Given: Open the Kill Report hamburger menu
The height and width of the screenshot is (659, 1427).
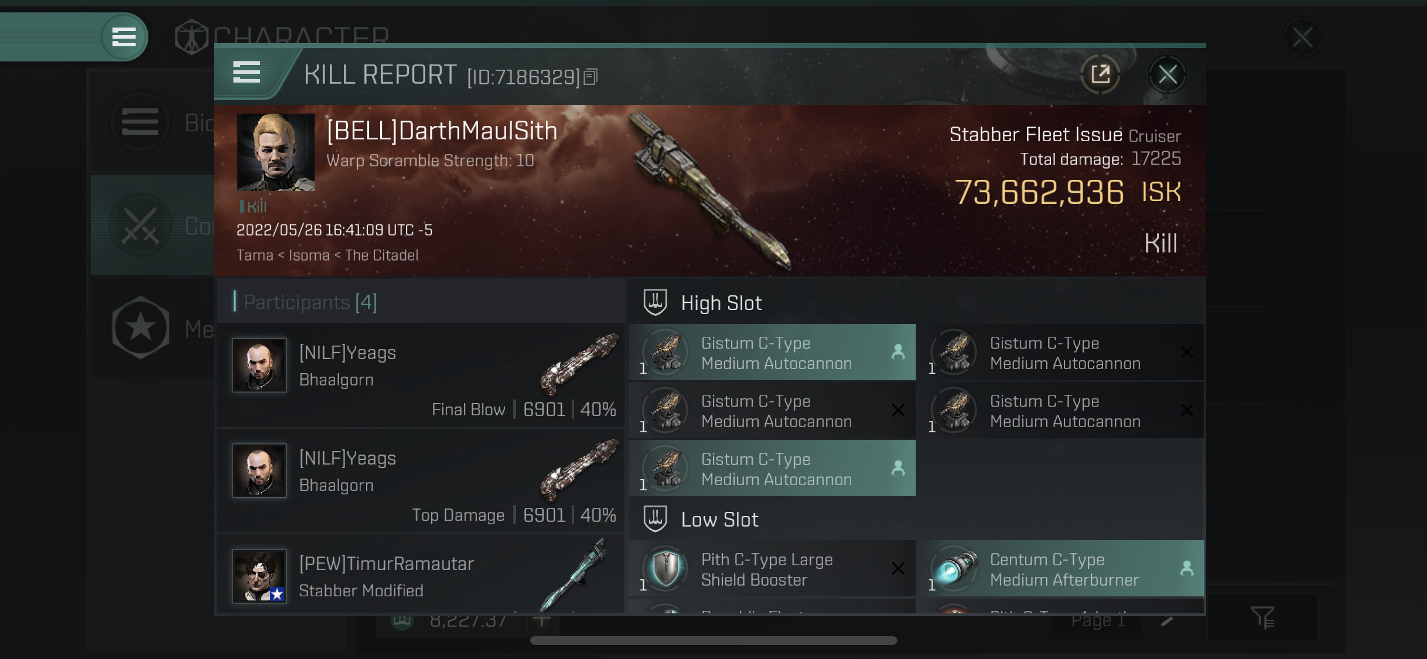Looking at the screenshot, I should tap(247, 73).
